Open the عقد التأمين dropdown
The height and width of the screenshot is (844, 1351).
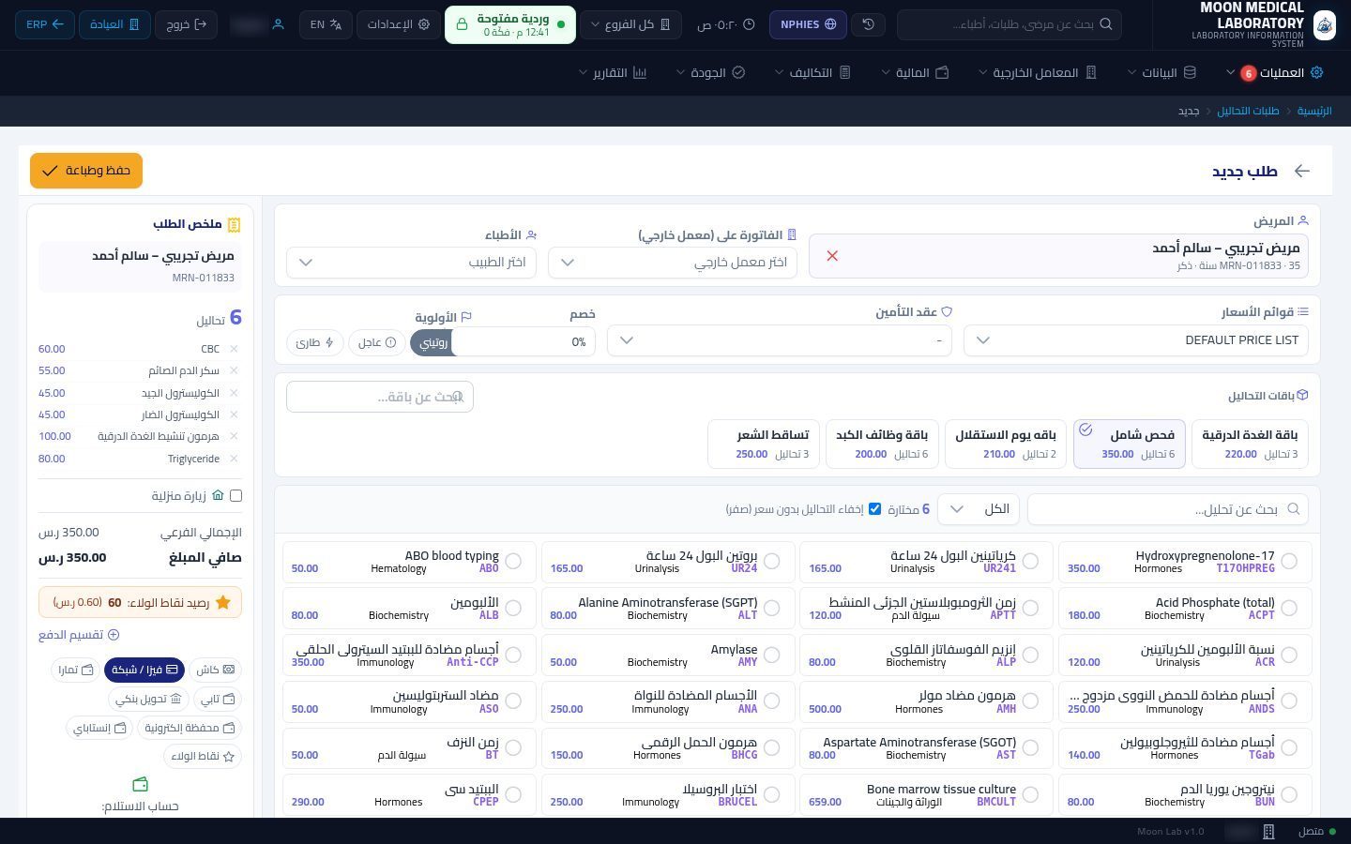tap(780, 340)
